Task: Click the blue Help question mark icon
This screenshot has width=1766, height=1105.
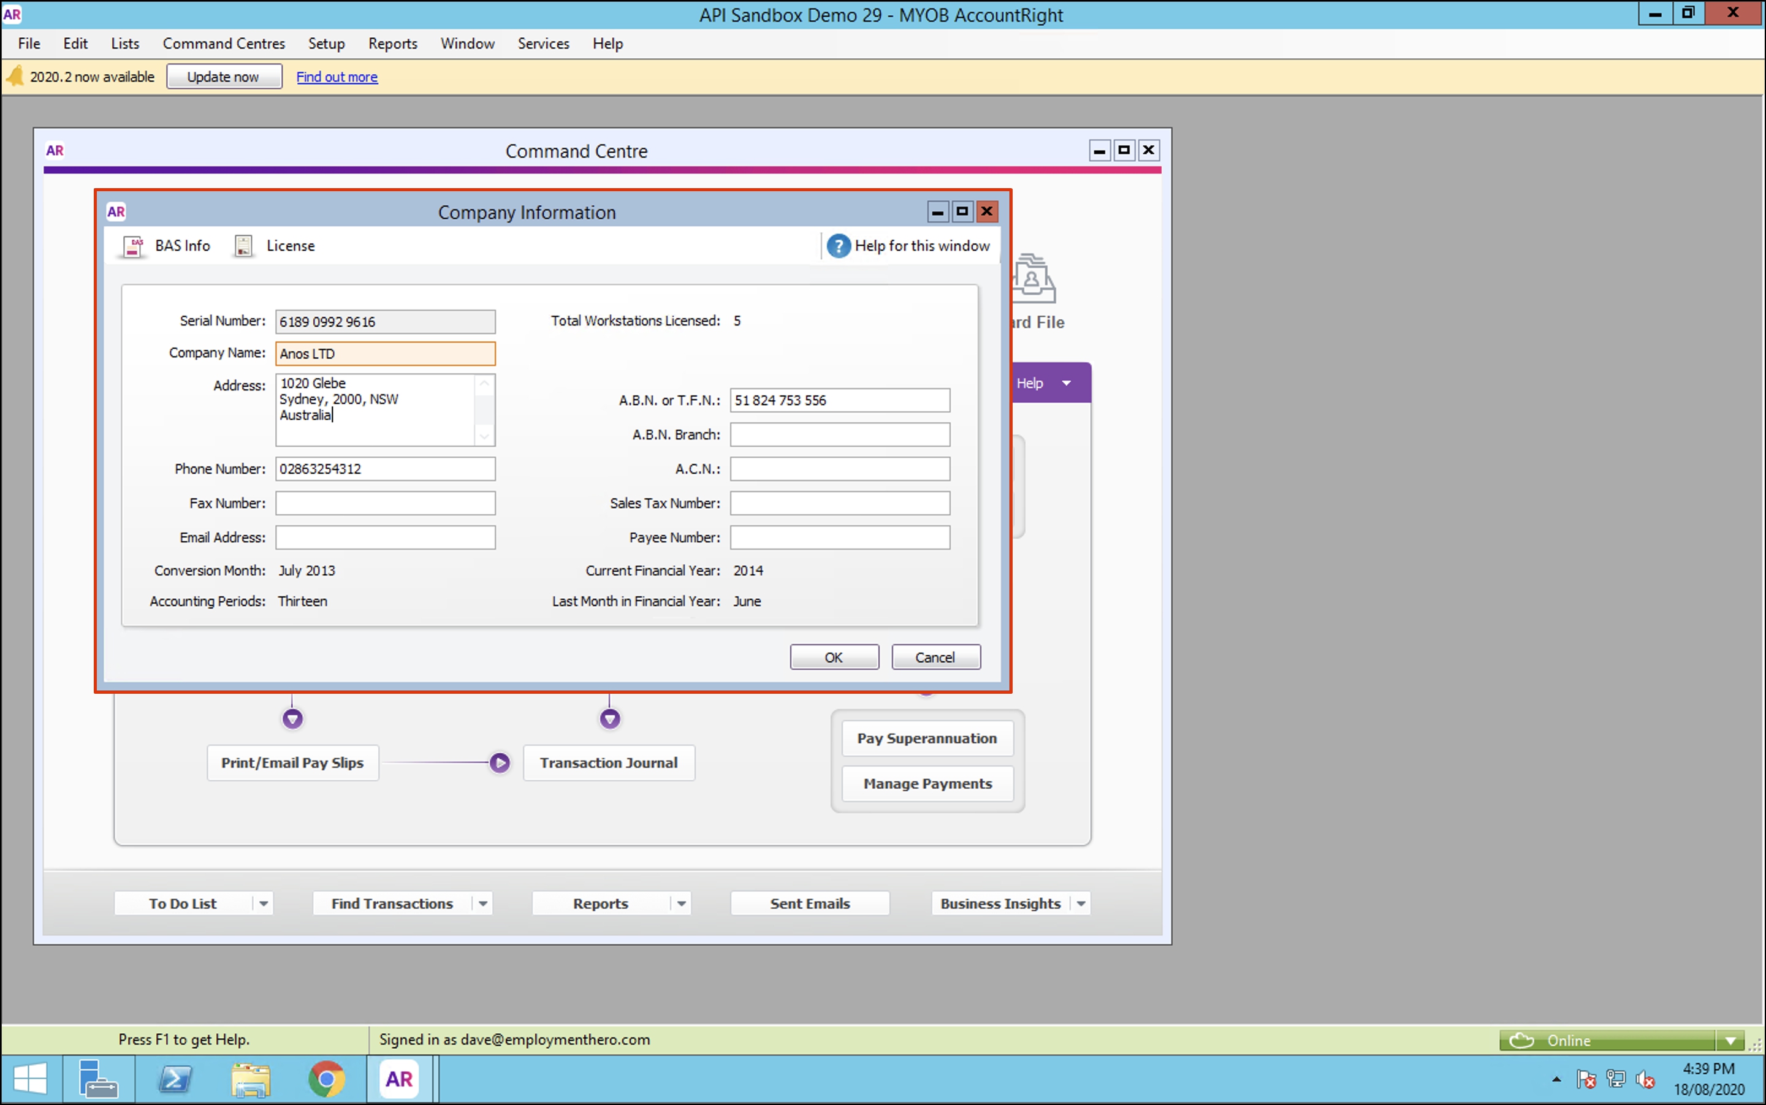Action: (x=838, y=246)
